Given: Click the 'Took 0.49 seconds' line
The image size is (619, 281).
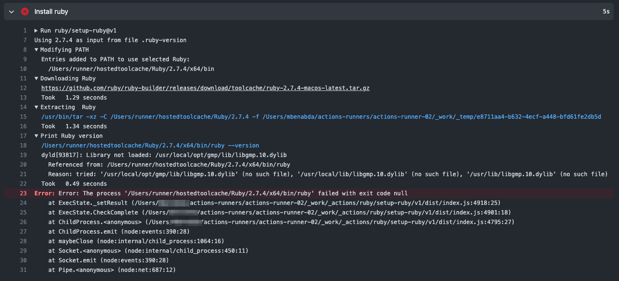Looking at the screenshot, I should click(x=74, y=184).
